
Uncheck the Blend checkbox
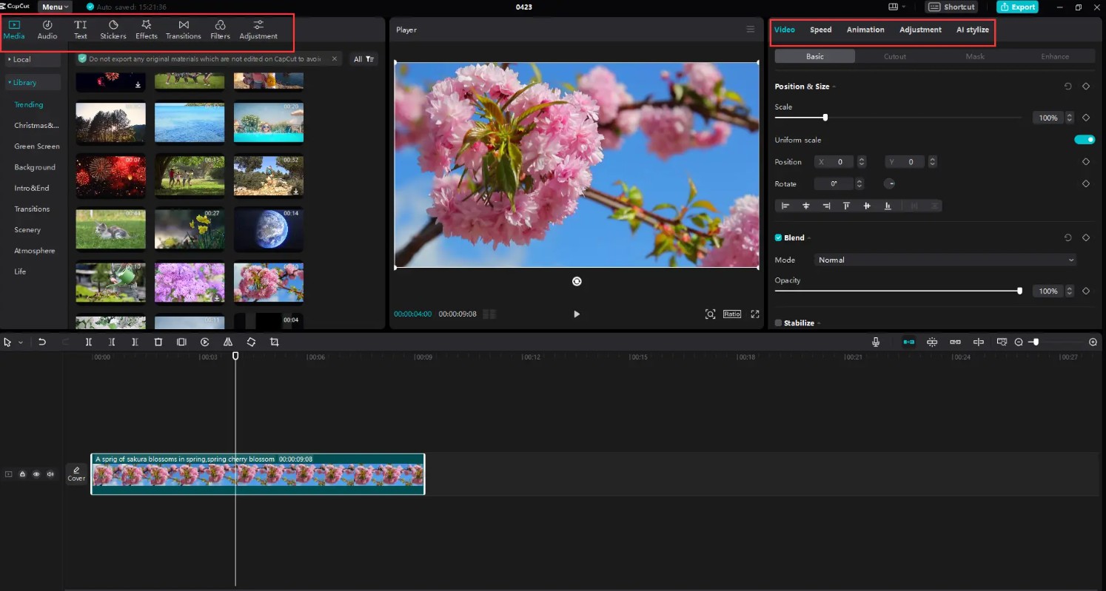[x=778, y=238]
